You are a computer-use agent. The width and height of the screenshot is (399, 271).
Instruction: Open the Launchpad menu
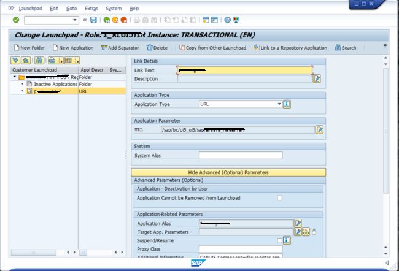(x=30, y=9)
